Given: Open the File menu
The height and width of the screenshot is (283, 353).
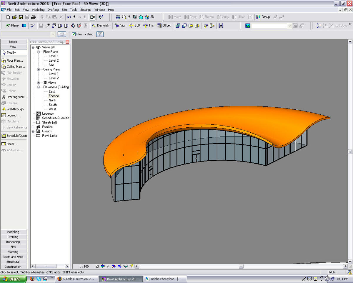Looking at the screenshot, I should pyautogui.click(x=9, y=10).
